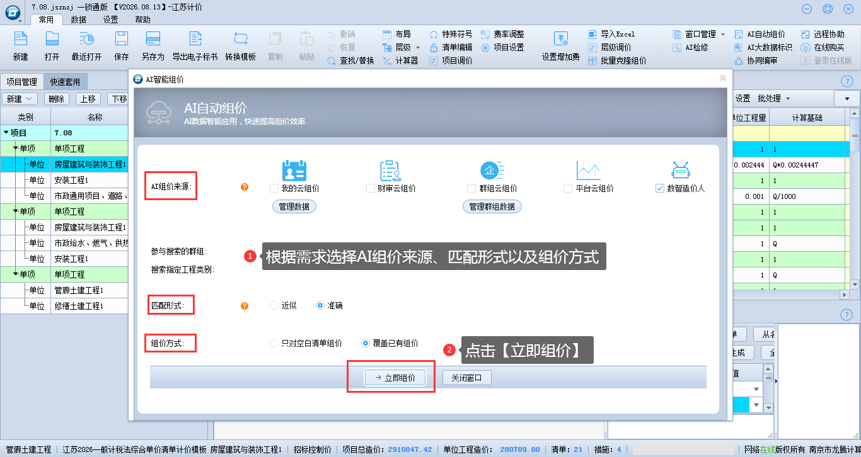Switch to 设置 ribbon tab

(111, 20)
